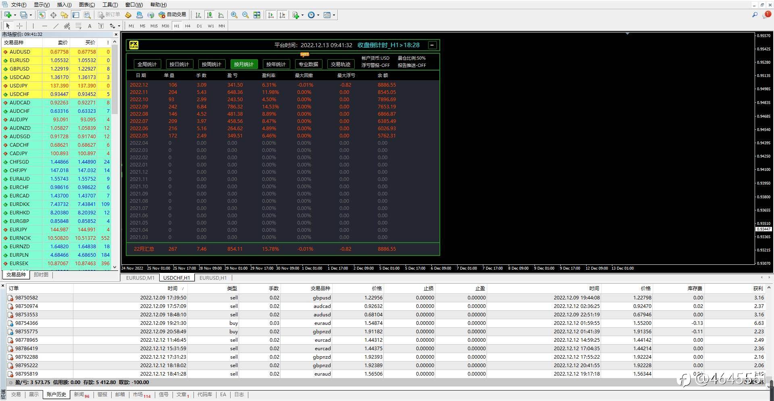
Task: Click the Zoom In chart icon
Action: point(234,15)
